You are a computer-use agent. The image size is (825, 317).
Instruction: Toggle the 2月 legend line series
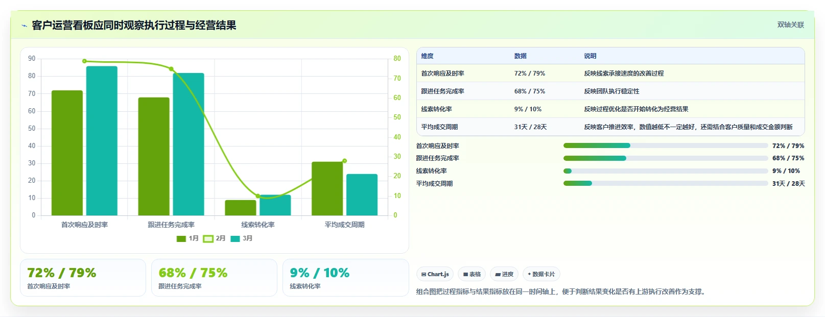pos(208,238)
